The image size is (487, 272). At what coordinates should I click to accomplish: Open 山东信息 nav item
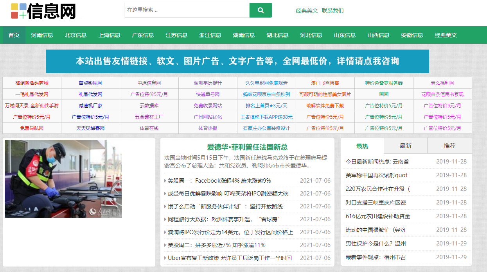tap(345, 35)
